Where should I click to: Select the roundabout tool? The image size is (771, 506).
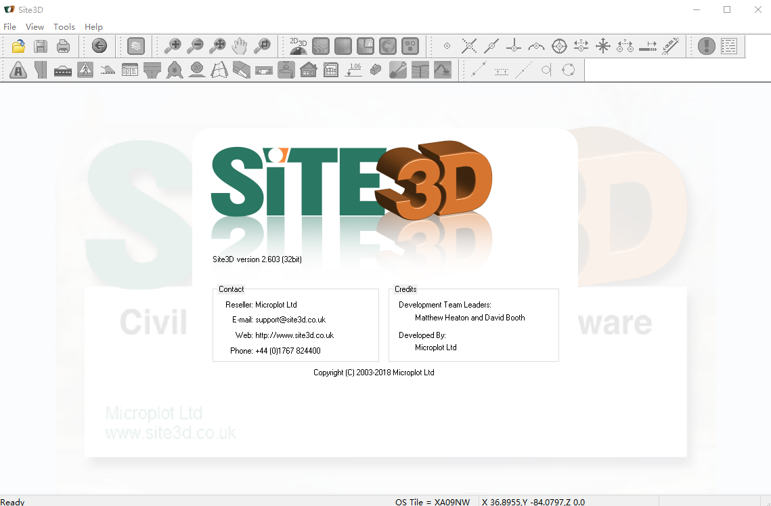[x=175, y=70]
